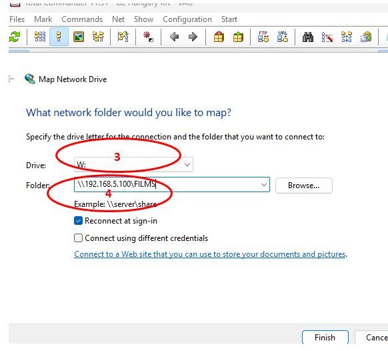Open the URL new FTP connection icon
Image resolution: width=388 pixels, height=351 pixels.
[283, 37]
